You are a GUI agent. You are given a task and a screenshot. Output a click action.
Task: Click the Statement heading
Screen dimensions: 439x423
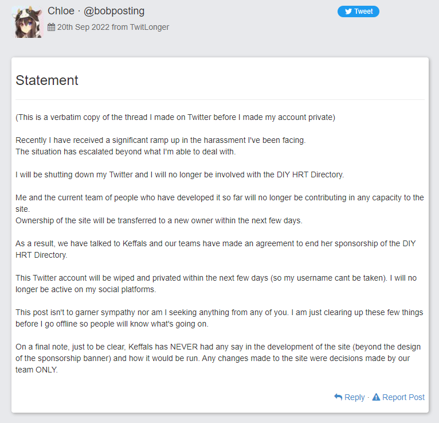pyautogui.click(x=47, y=80)
